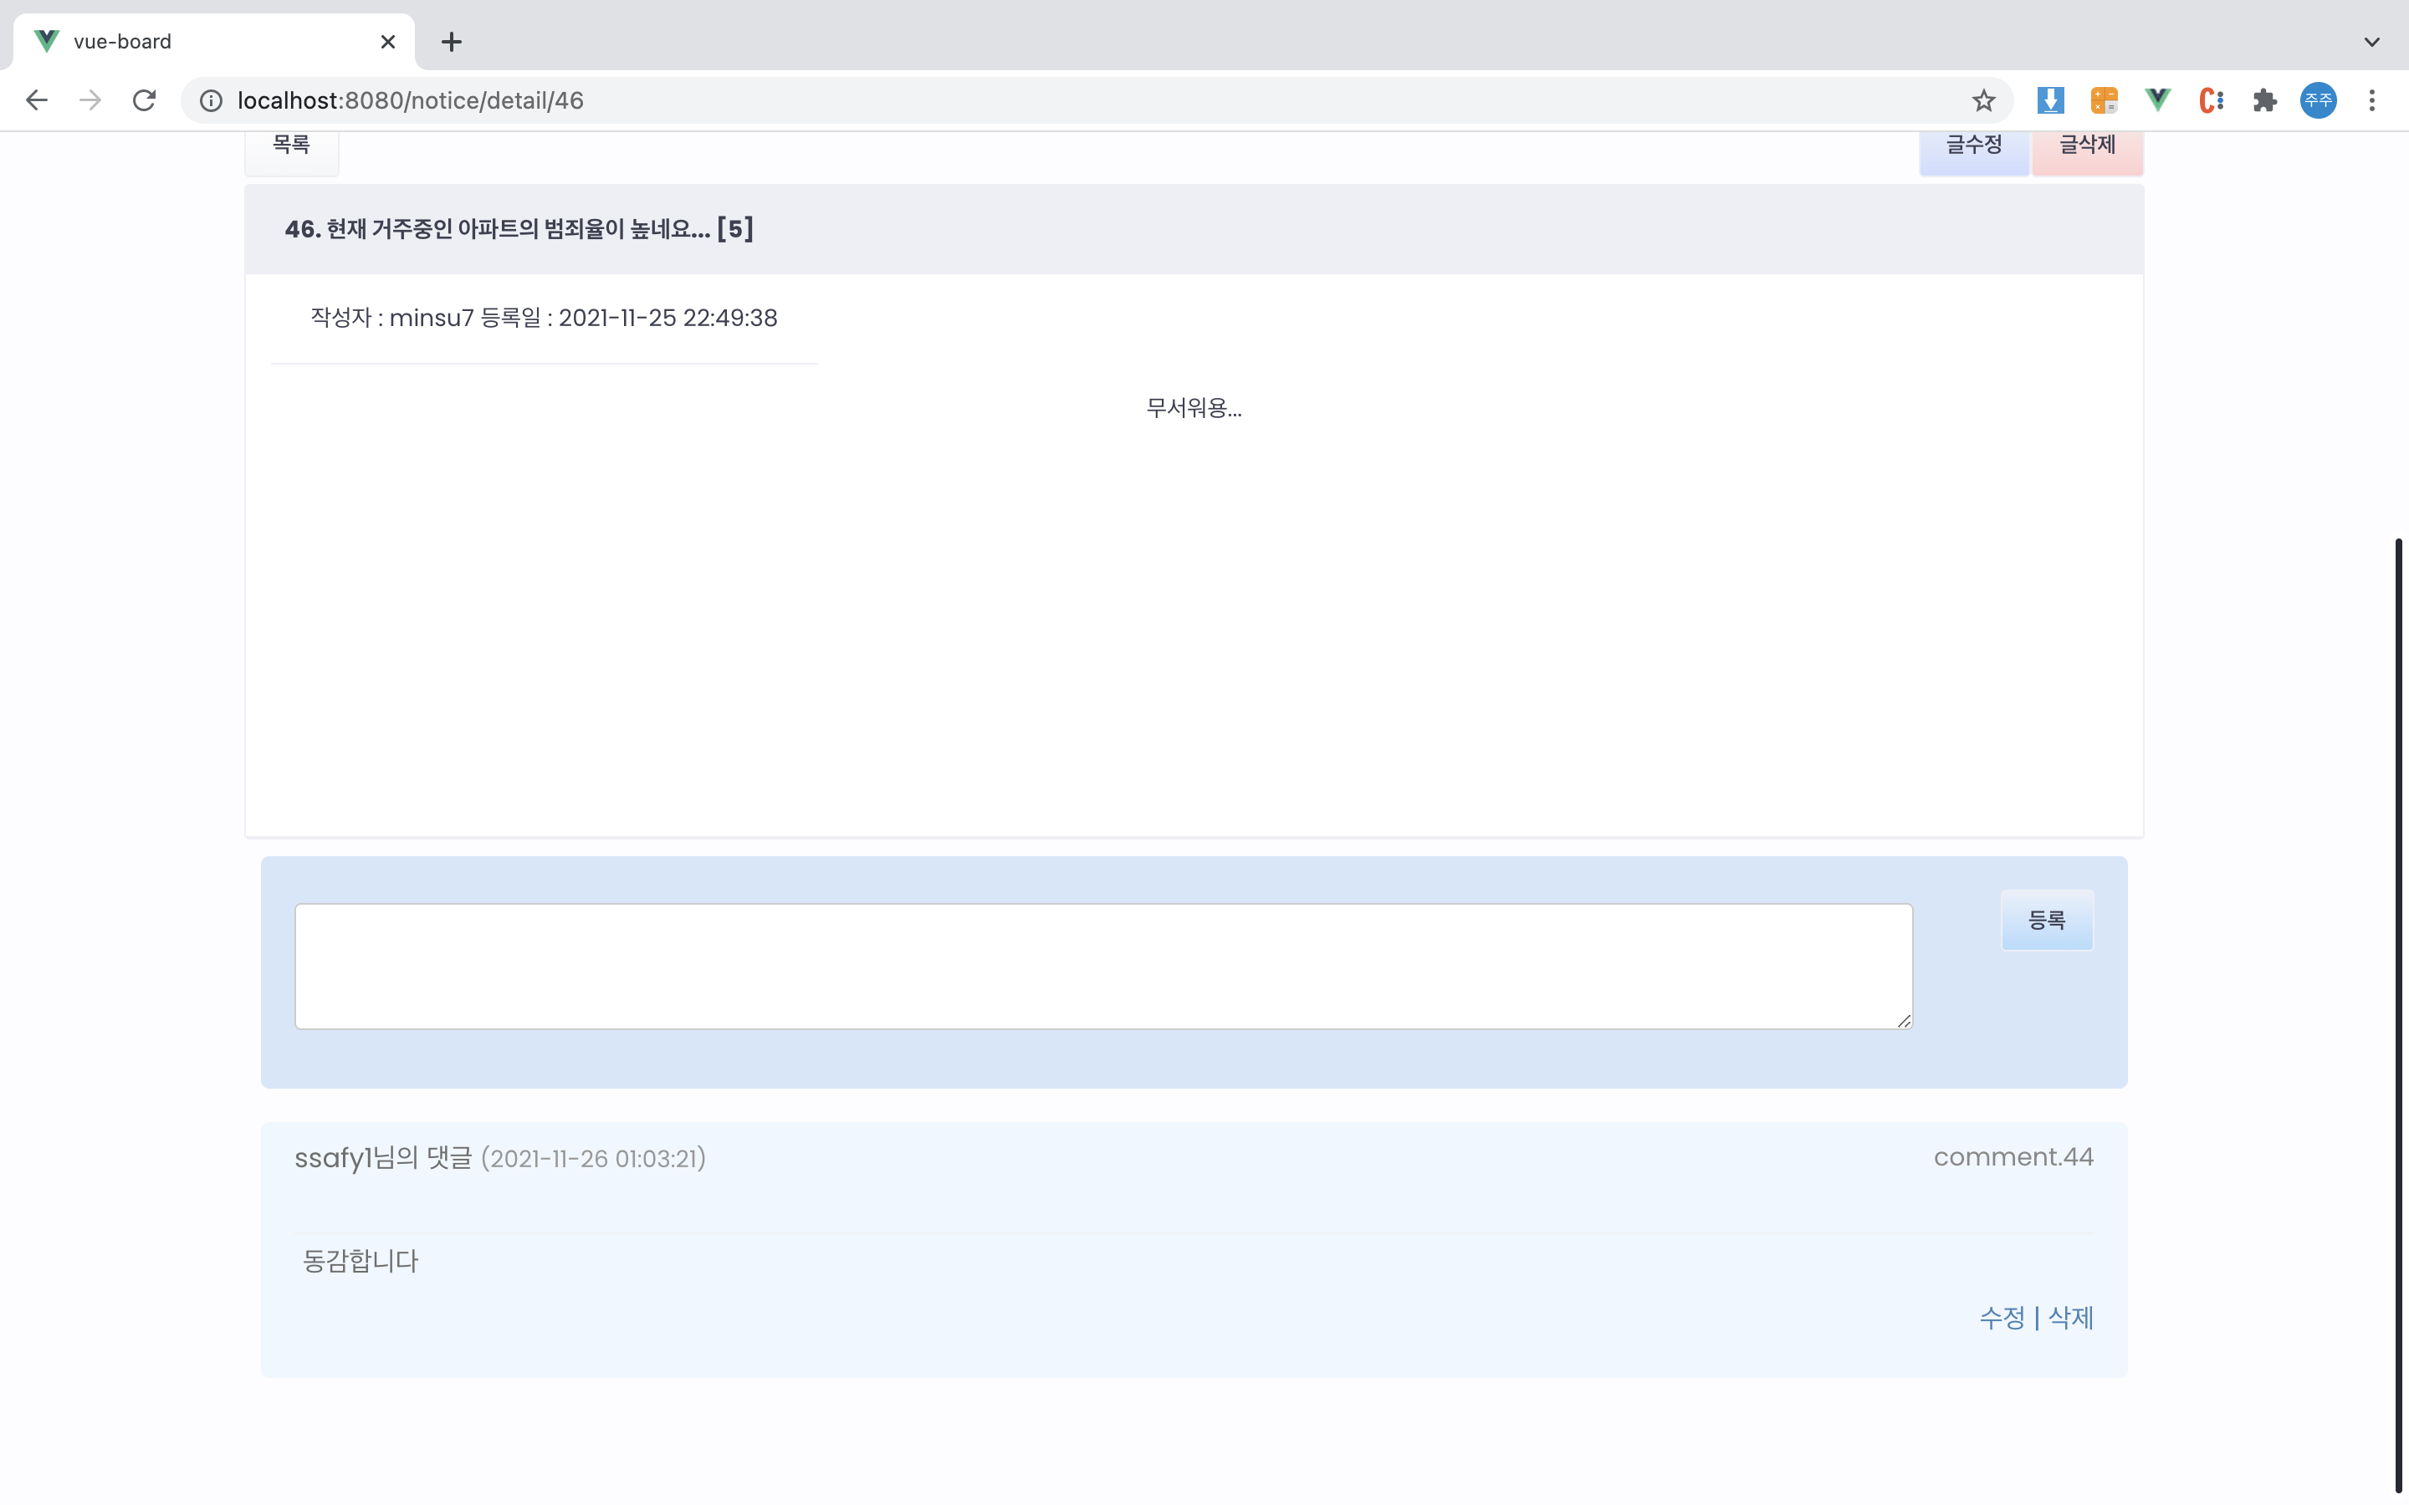This screenshot has width=2409, height=1505.
Task: Click the browser forward arrow
Action: coord(90,100)
